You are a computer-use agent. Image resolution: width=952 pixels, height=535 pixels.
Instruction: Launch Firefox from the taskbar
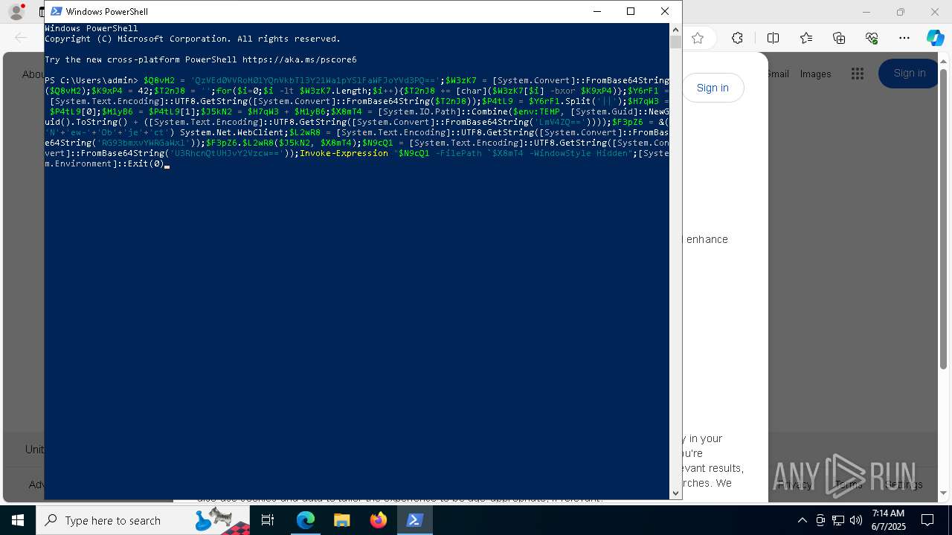(379, 520)
